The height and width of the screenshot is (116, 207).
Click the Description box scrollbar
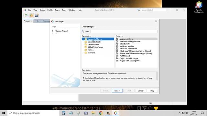pos(157,76)
